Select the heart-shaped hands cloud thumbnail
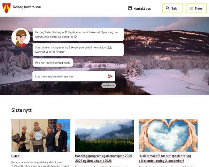 [x=168, y=135]
